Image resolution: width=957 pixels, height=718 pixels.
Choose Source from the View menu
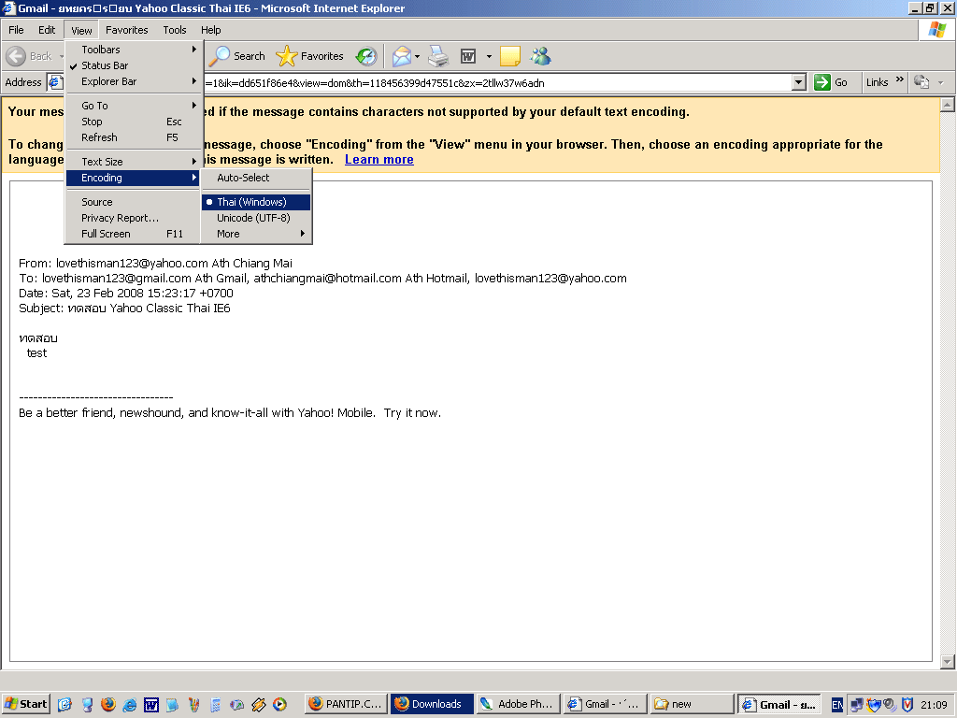coord(133,202)
